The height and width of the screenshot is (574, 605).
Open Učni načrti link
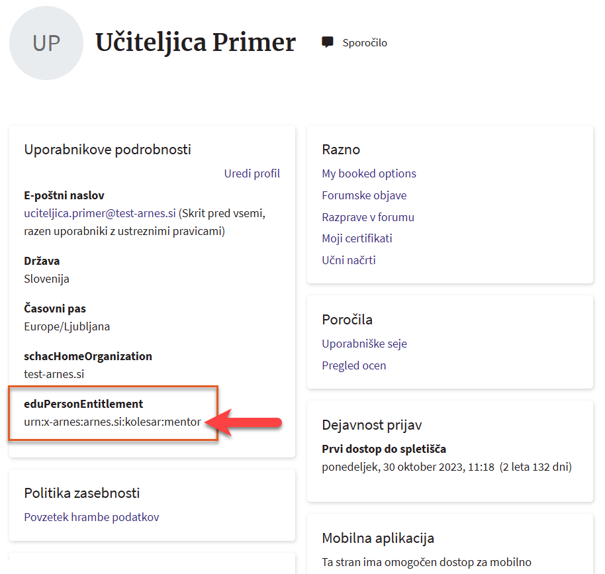(x=349, y=260)
